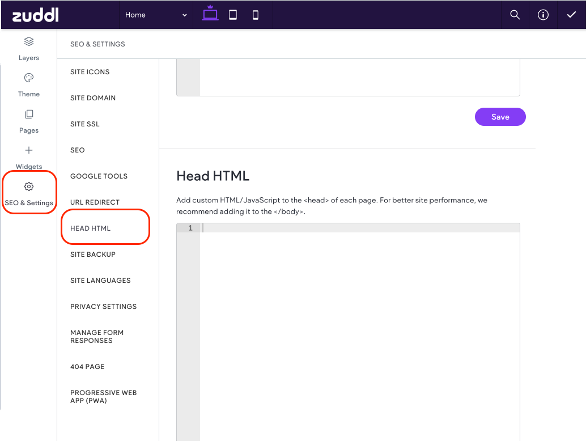586x441 pixels.
Task: Open Widgets with the plus icon
Action: point(29,151)
